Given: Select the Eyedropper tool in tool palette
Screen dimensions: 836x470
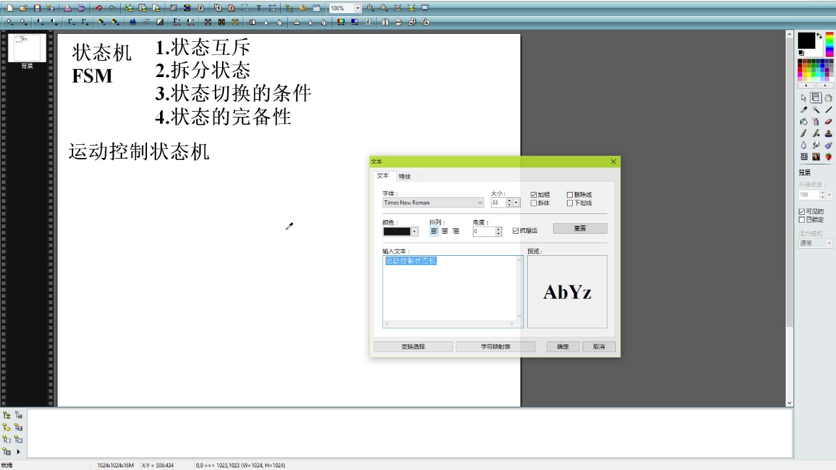Looking at the screenshot, I should click(x=804, y=110).
